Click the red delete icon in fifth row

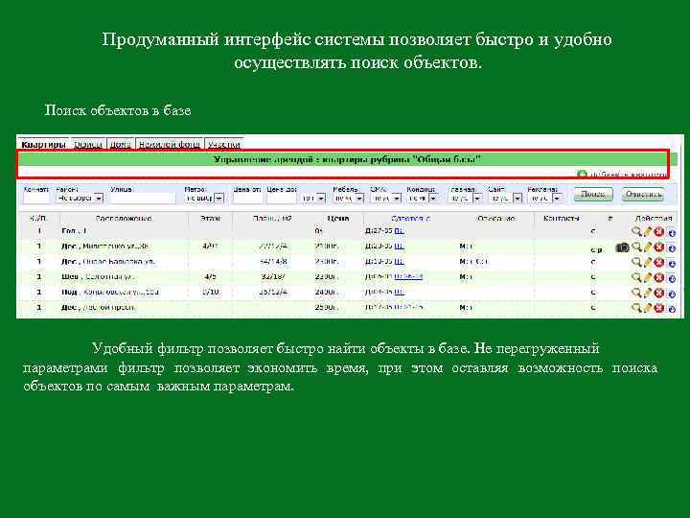point(658,293)
